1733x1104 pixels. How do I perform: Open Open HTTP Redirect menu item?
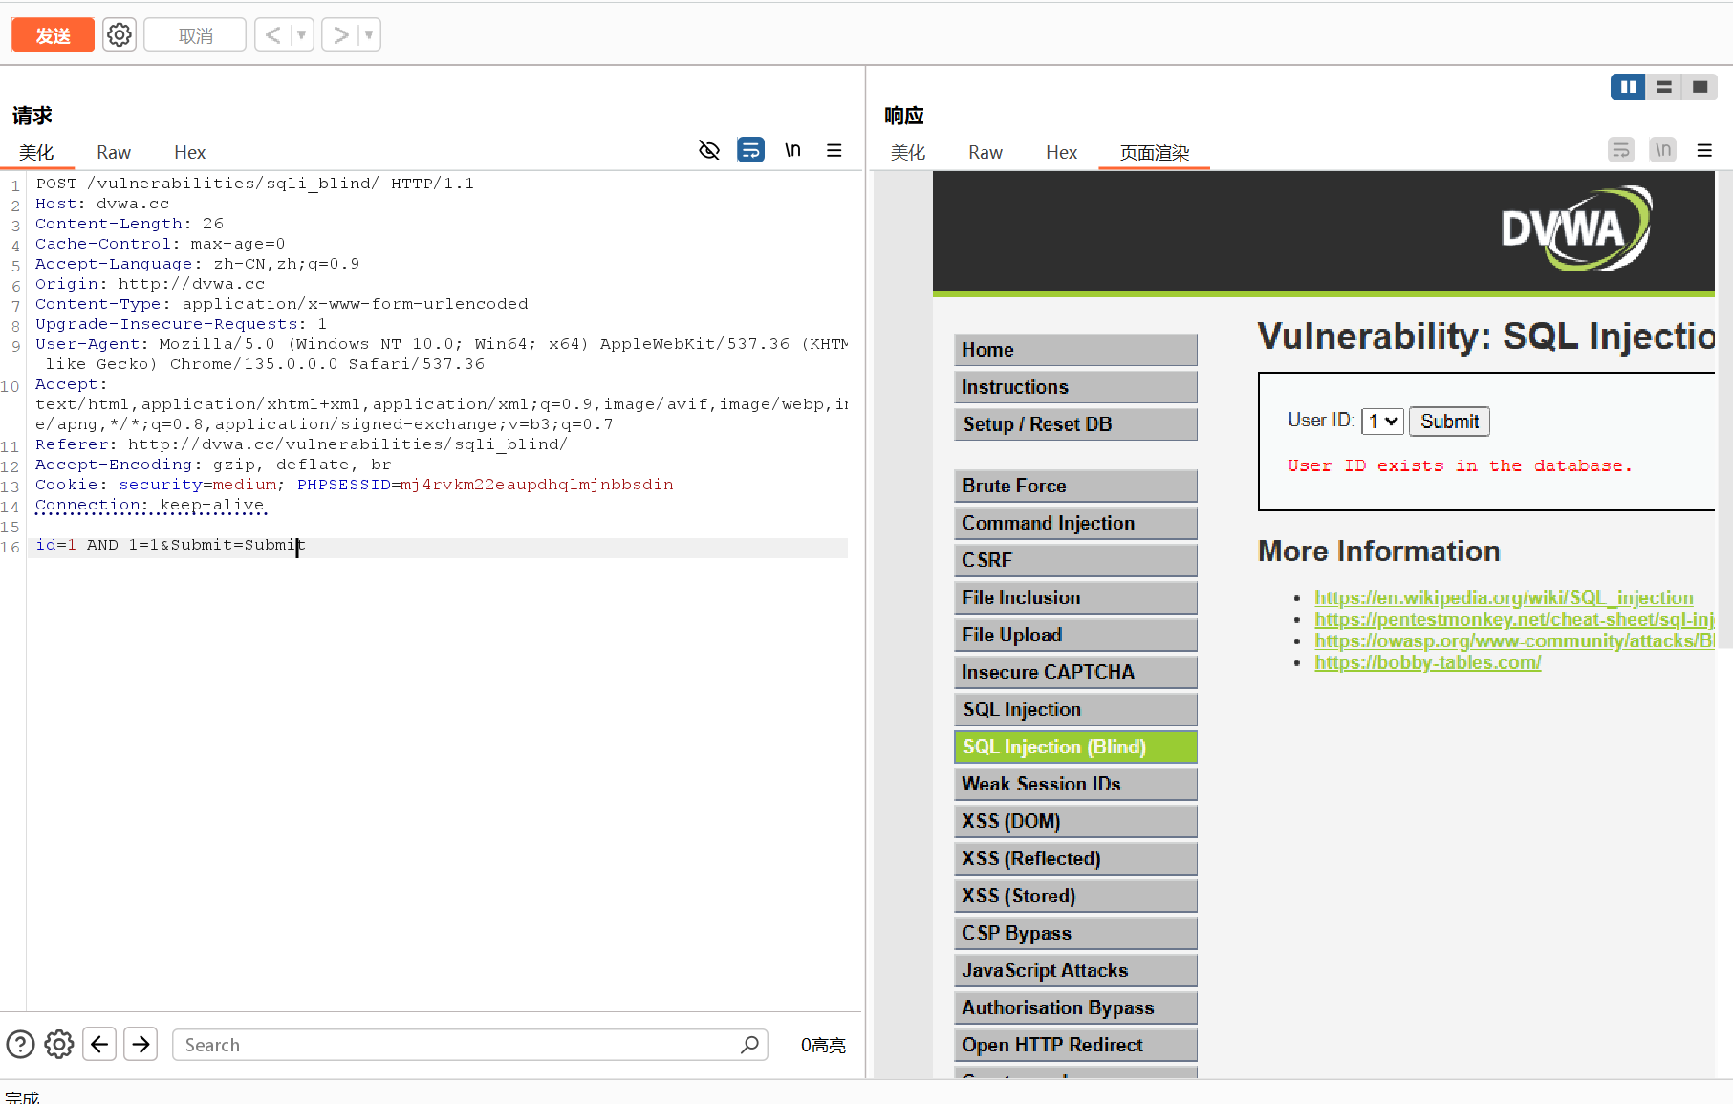click(1075, 1045)
